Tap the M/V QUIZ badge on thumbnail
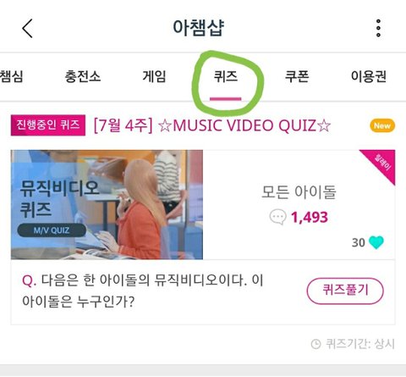 [52, 230]
